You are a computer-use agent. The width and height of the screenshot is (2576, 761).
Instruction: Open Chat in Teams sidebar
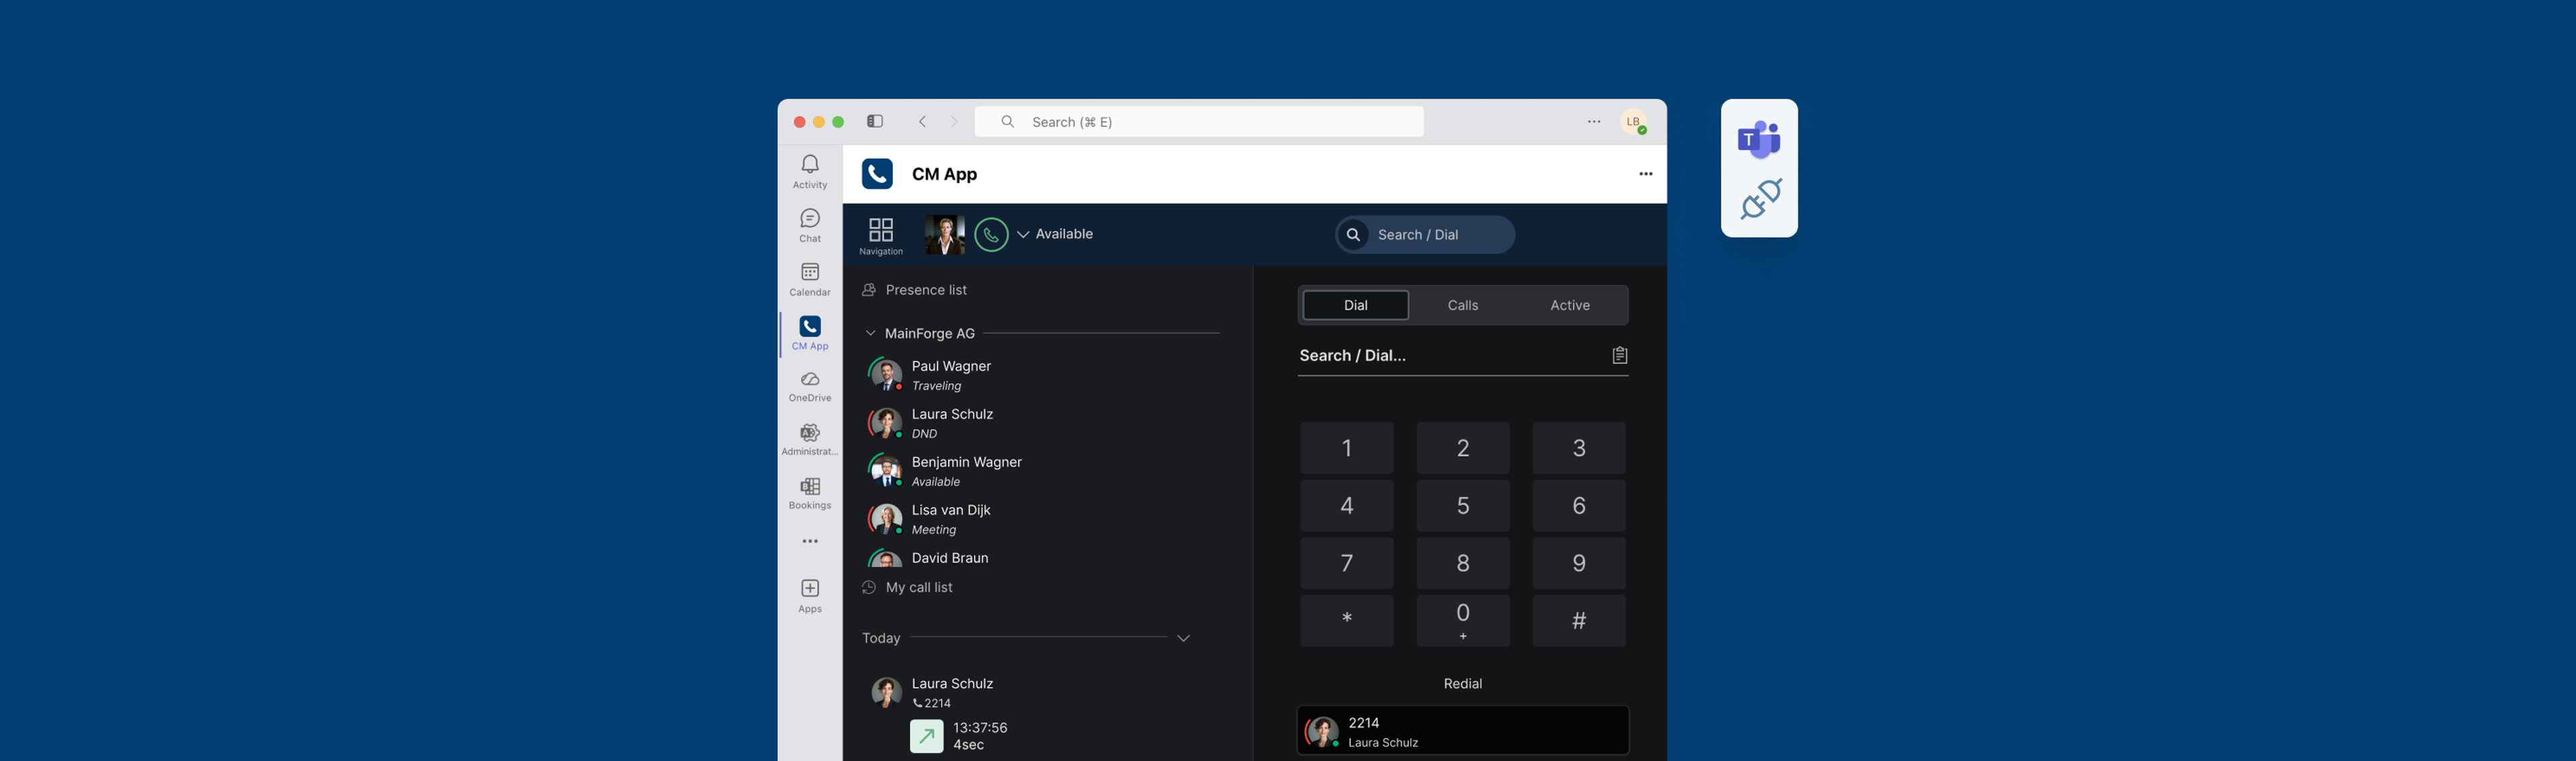(x=810, y=225)
